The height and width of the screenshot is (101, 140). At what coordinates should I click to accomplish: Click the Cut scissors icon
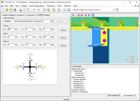pos(20,10)
